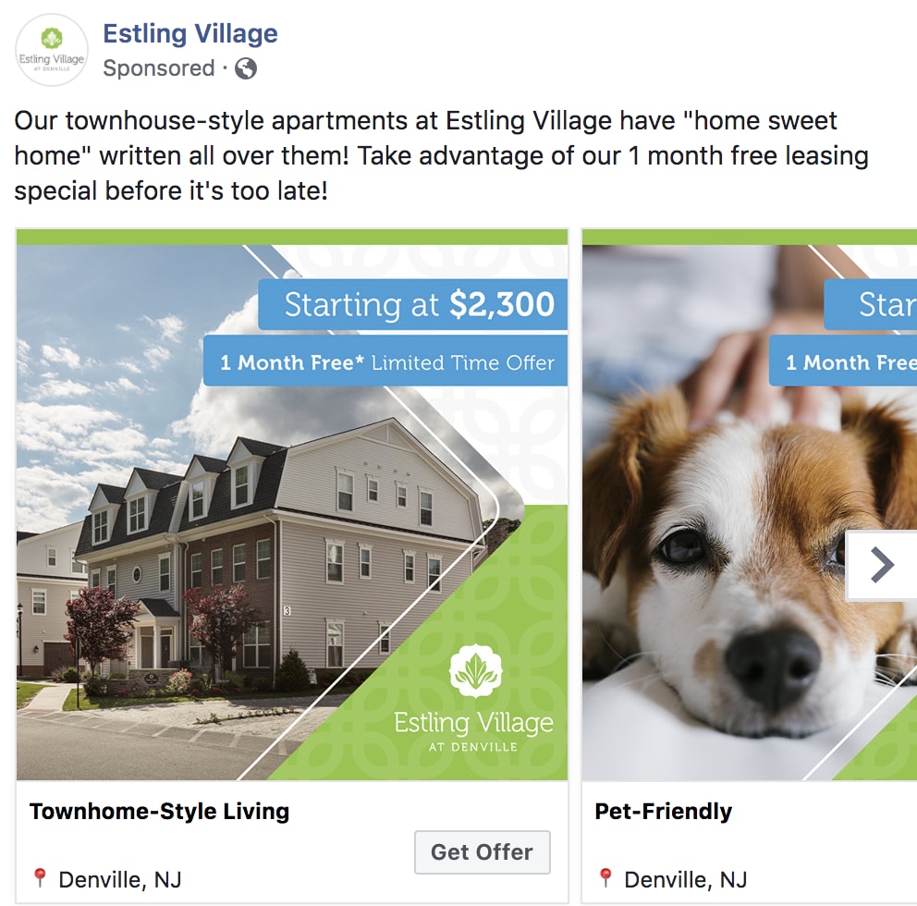Click the Pet-Friendly headline

click(663, 812)
